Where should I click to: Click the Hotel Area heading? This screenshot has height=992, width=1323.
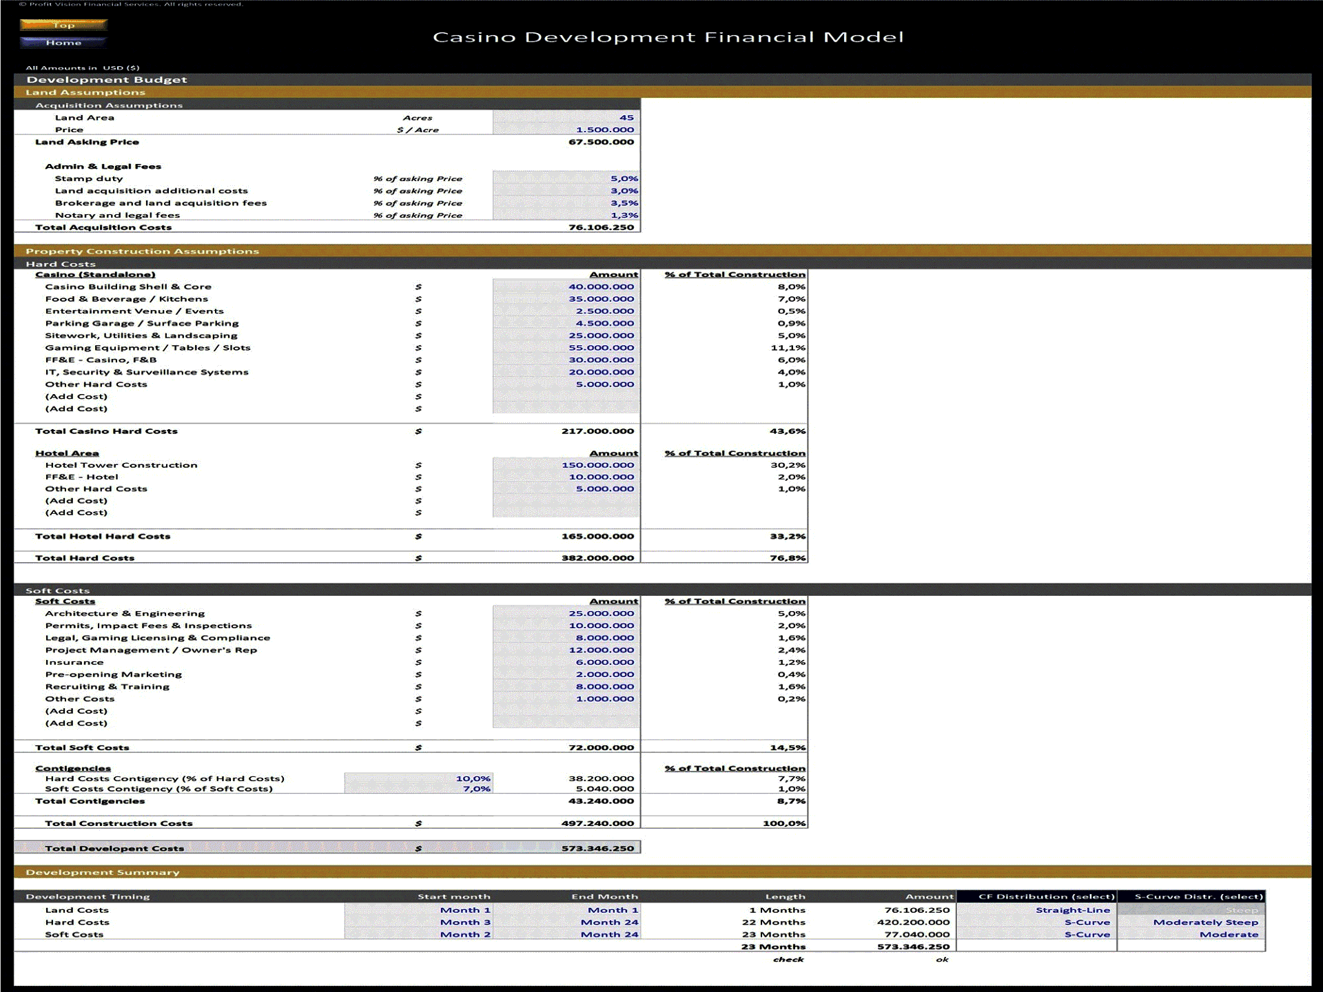(x=67, y=453)
